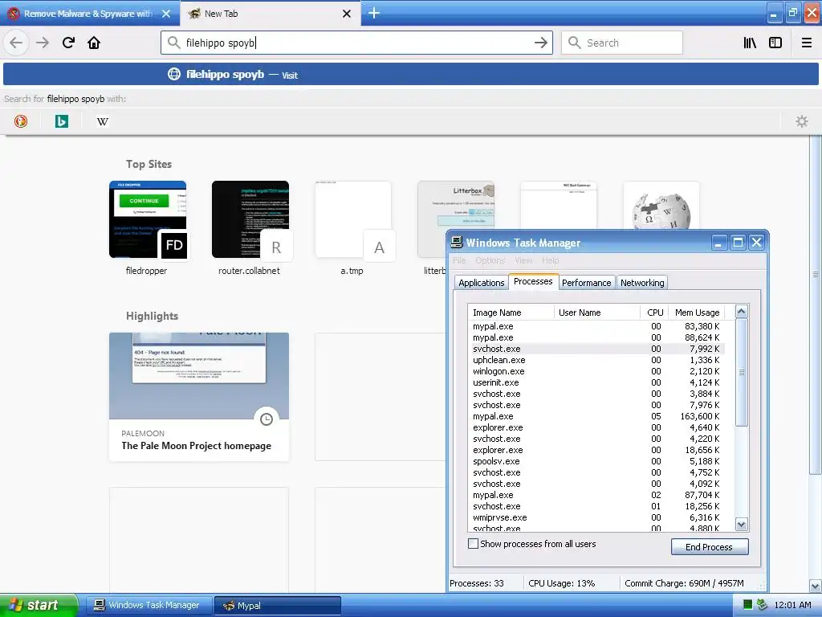Click the go arrow in address bar
Viewport: 822px width, 617px height.
click(x=540, y=43)
